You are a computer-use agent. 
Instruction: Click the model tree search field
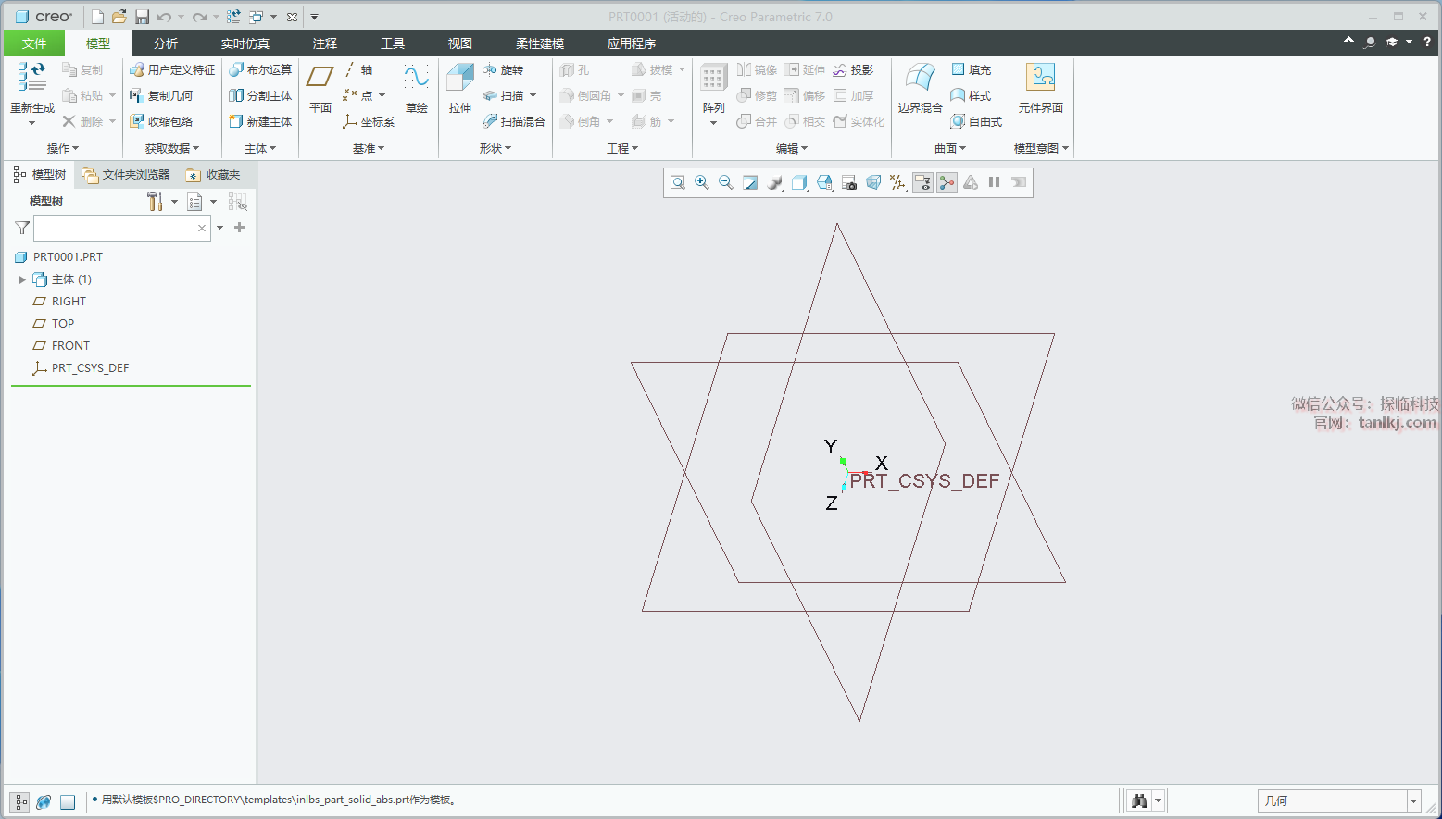tap(115, 228)
